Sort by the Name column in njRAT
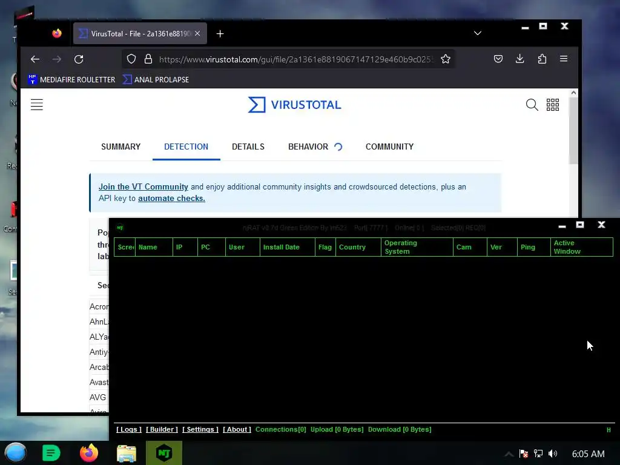Image resolution: width=620 pixels, height=465 pixels. [x=154, y=247]
